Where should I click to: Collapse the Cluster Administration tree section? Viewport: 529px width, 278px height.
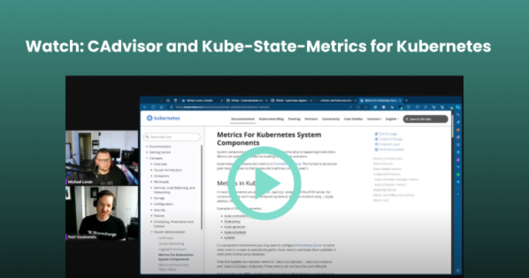pos(151,232)
